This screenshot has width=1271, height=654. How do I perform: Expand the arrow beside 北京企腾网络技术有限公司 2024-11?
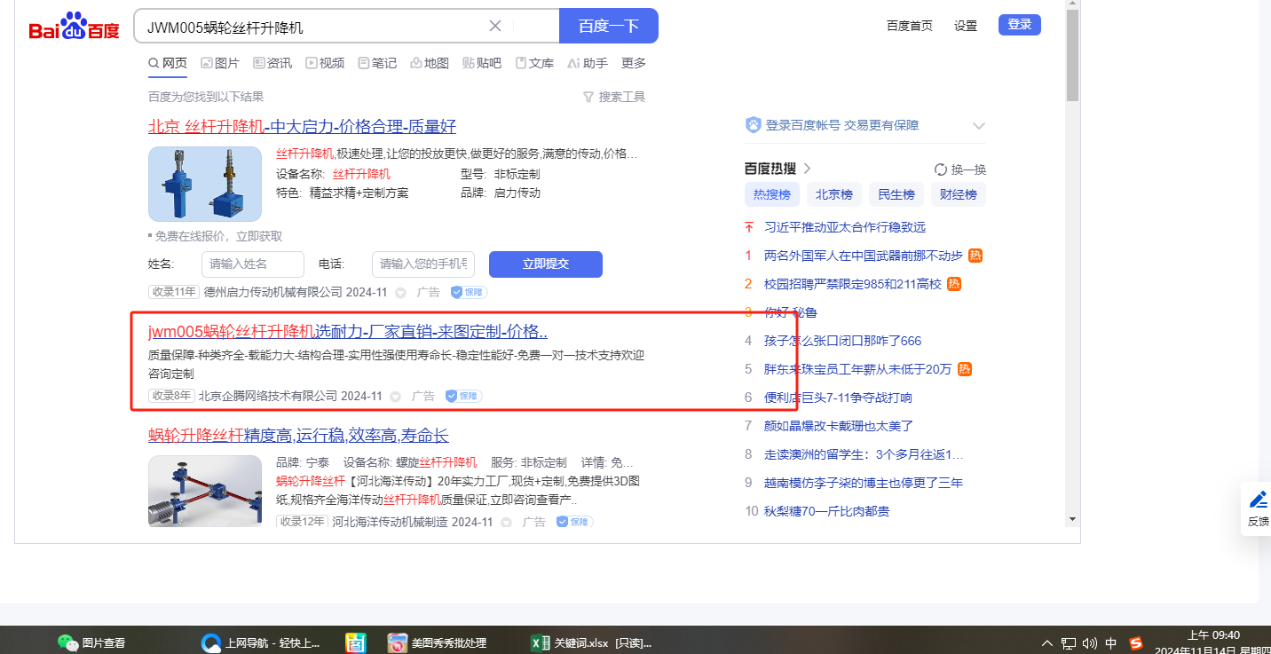(x=395, y=396)
